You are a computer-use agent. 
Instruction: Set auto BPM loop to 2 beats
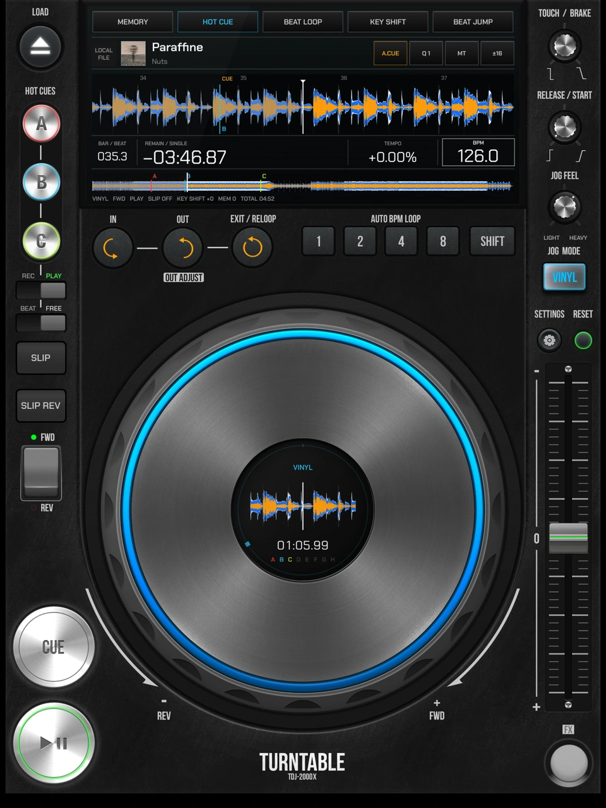(x=360, y=241)
